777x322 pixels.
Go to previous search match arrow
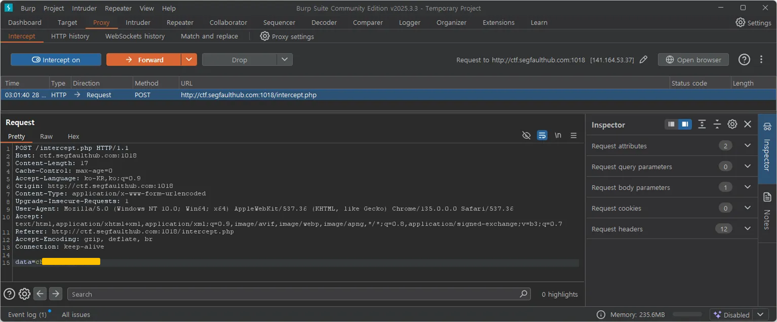40,294
